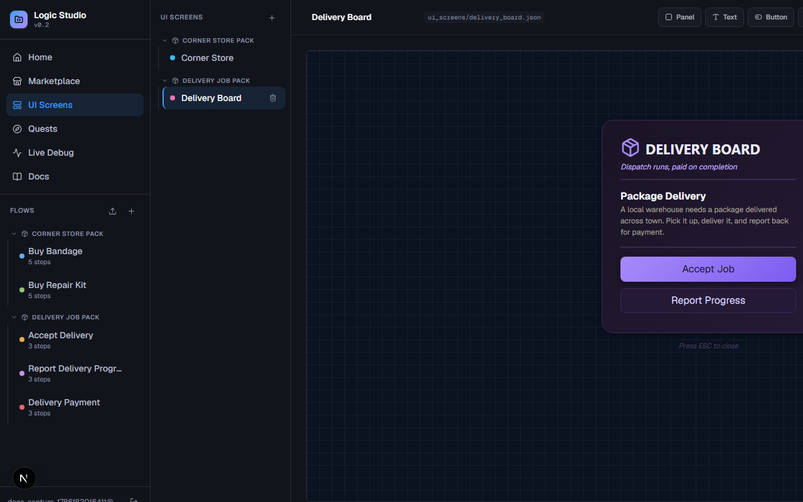Click the upload icon in Flows header
Image resolution: width=803 pixels, height=502 pixels.
112,211
